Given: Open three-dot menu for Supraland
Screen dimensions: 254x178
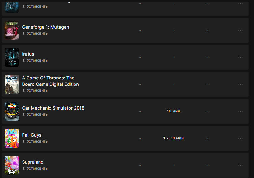Looking at the screenshot, I should click(x=241, y=165).
